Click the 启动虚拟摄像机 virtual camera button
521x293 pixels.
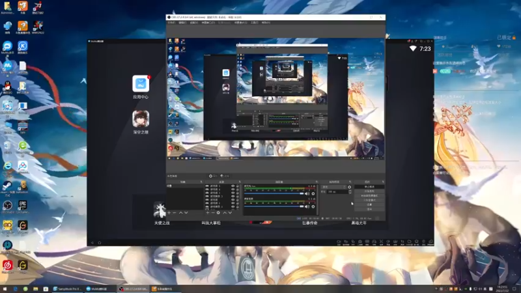[x=369, y=196]
